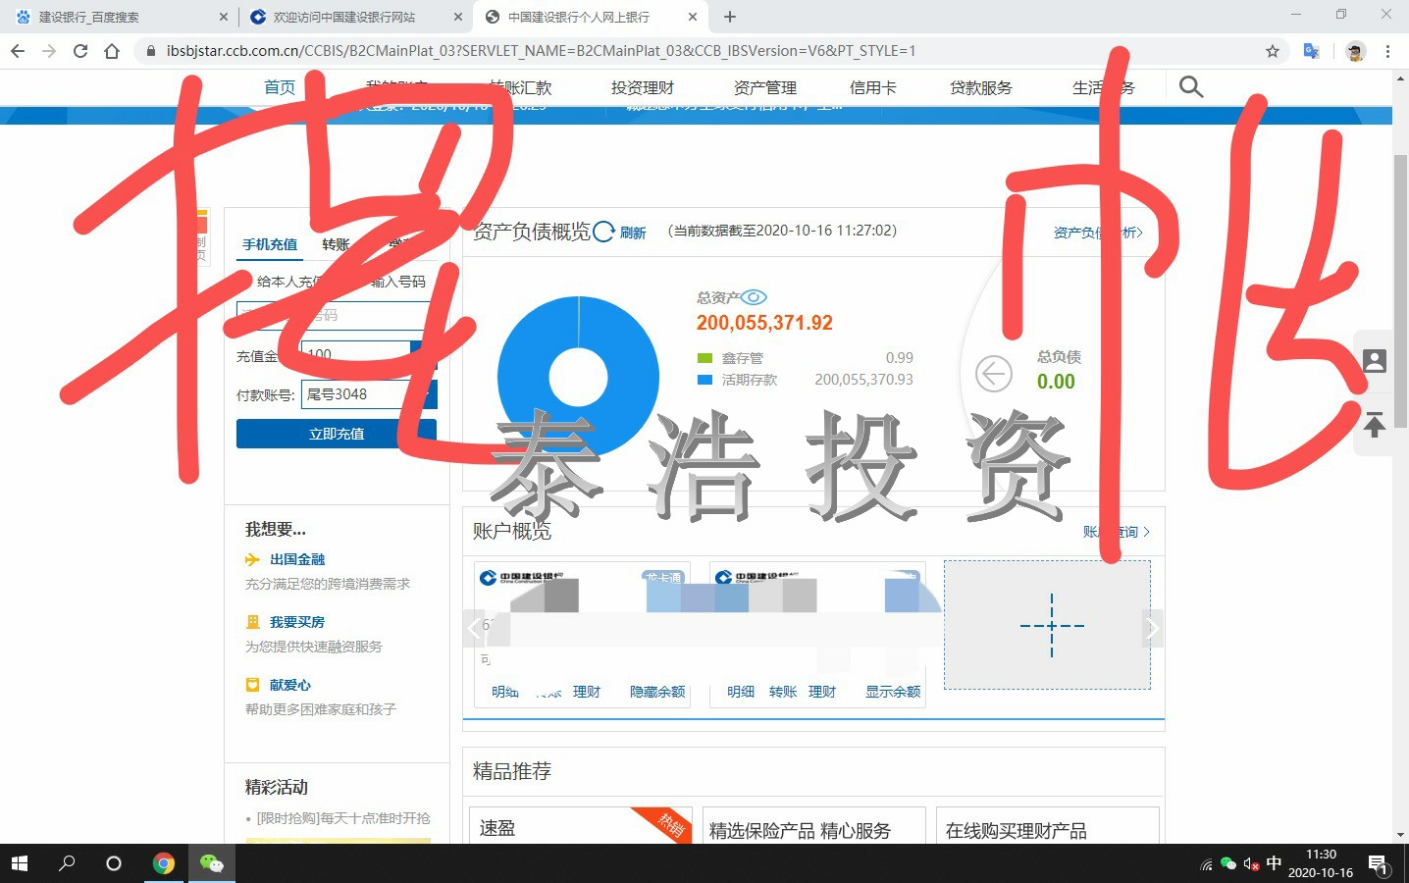Open Chrome from the taskbar

pyautogui.click(x=164, y=863)
